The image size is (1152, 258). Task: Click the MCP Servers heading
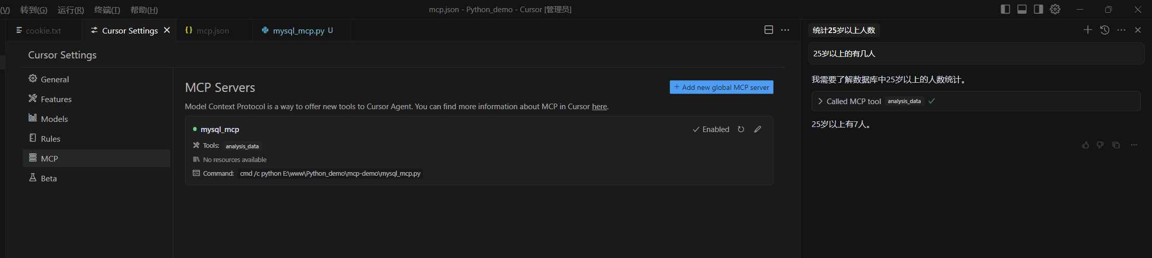[220, 87]
